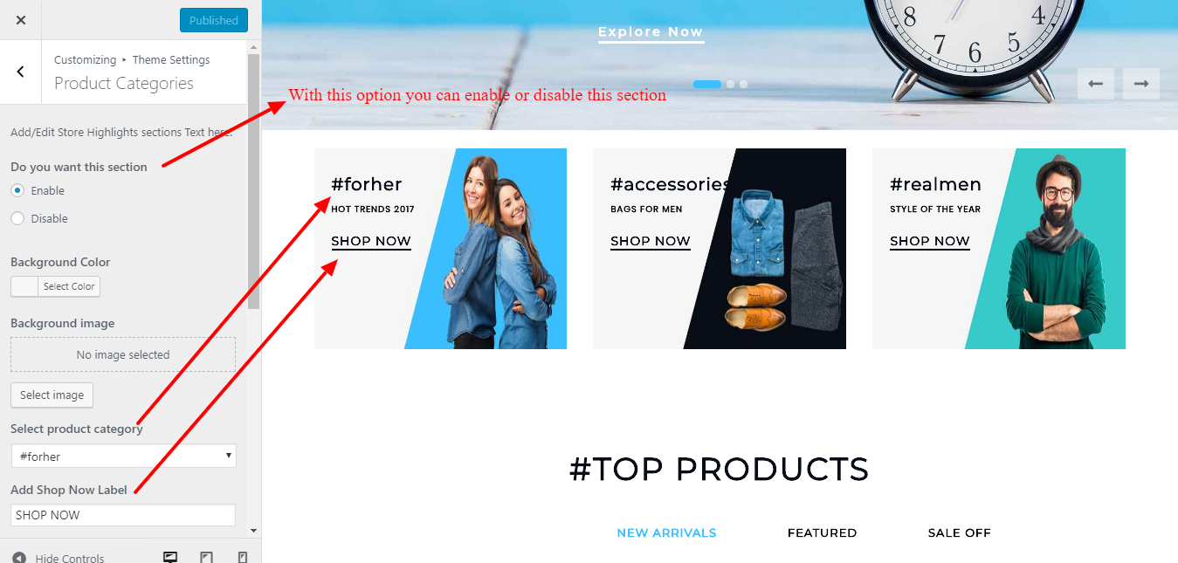Click the Add Shop Now Label field
The width and height of the screenshot is (1178, 563).
tap(123, 515)
